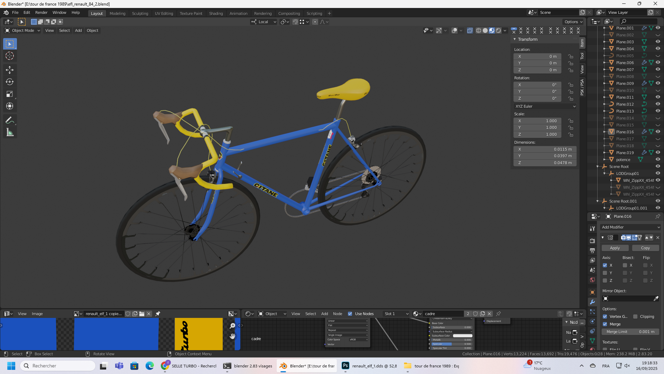Select the Measure tool
Viewport: 664px width, 374px height.
coord(10,133)
